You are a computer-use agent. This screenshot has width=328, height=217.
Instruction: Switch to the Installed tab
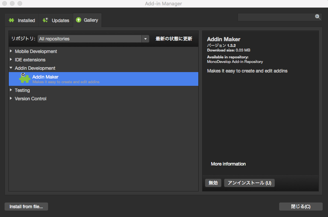22,20
